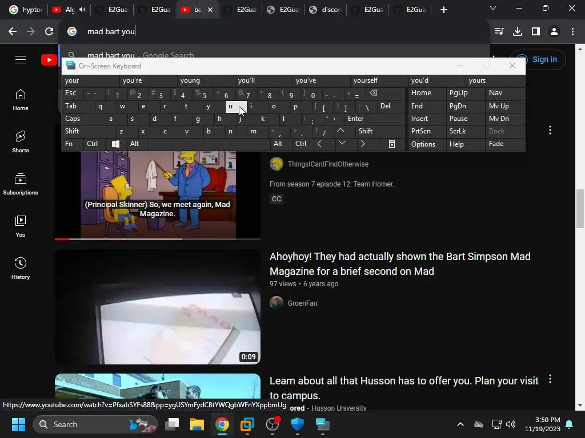Open Windows Start menu
Screen dimensions: 585x438
click(x=18, y=424)
